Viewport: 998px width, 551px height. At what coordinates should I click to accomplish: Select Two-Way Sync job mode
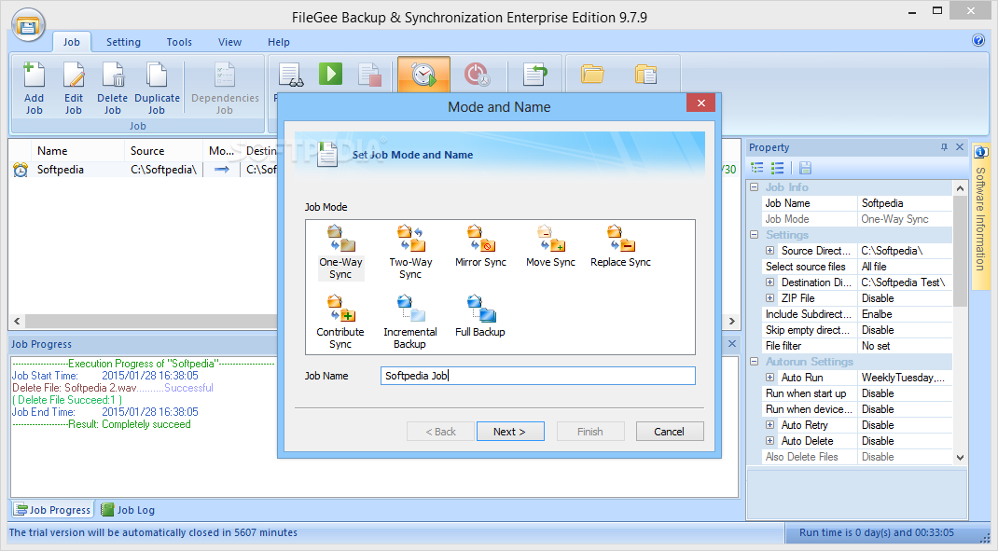(x=410, y=253)
